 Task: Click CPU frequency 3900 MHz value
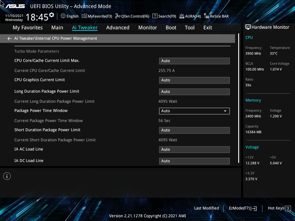253,54
